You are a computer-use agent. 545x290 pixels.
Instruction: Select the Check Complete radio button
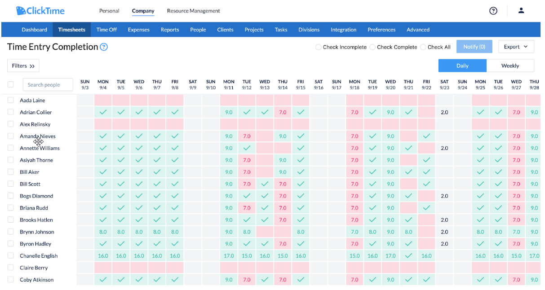coord(372,47)
